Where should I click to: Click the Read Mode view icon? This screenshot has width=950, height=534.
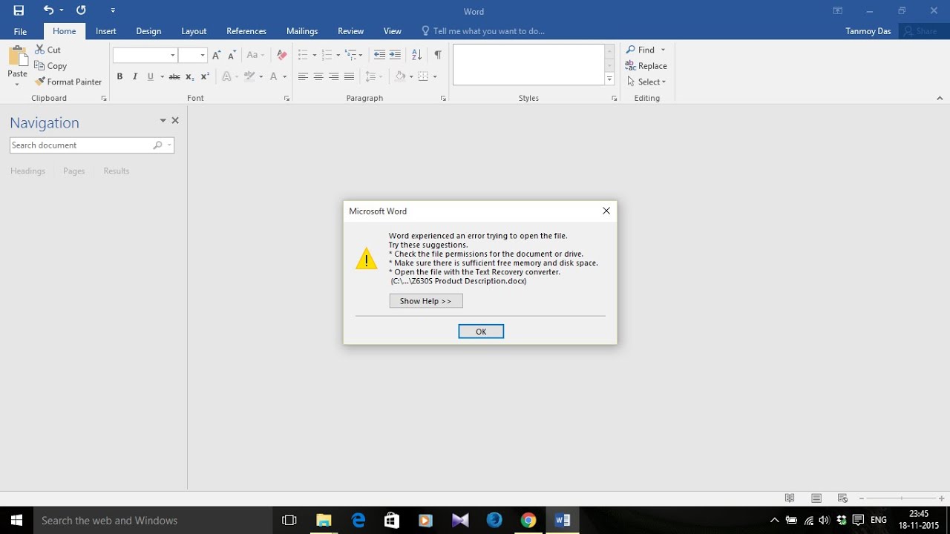tap(790, 498)
